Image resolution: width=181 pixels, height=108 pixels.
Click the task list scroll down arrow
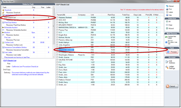pyautogui.click(x=53, y=57)
